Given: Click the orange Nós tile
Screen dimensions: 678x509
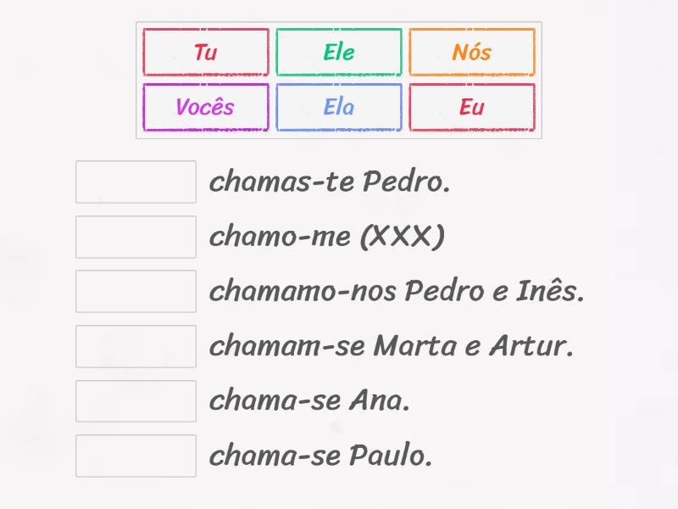Looking at the screenshot, I should (472, 52).
